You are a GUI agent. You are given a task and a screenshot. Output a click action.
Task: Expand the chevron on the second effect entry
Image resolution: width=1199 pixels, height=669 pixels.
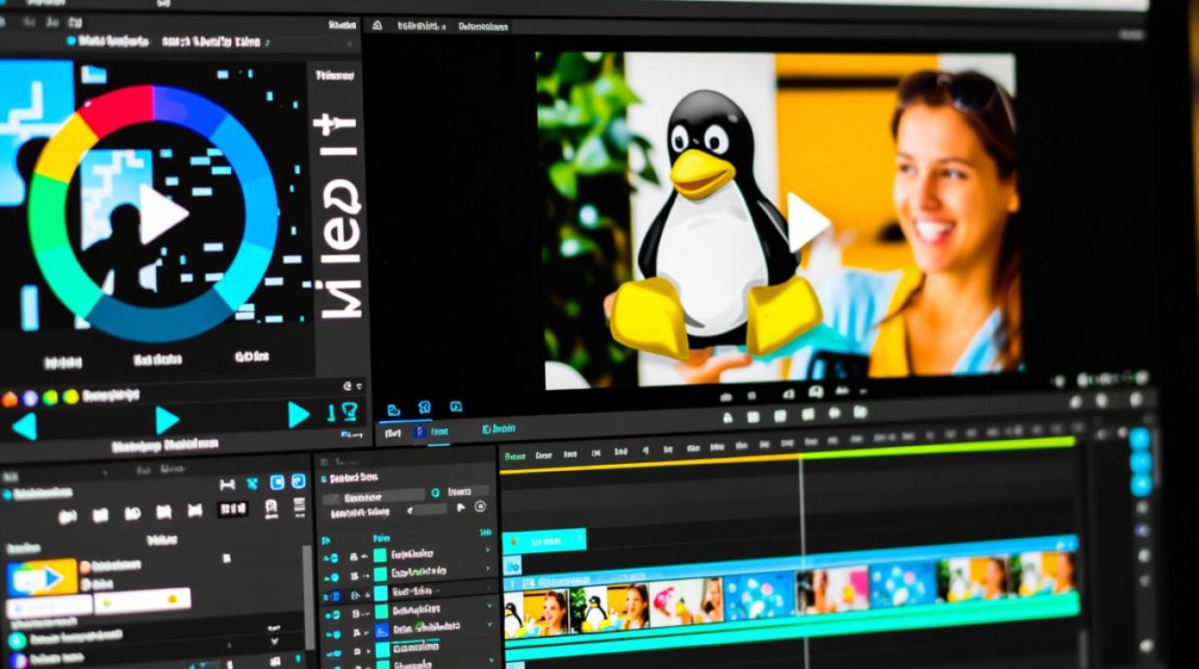tap(488, 567)
